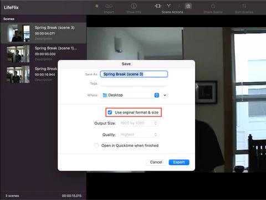266x200 pixels.
Task: Open the Output Size dropdown
Action: pos(139,123)
